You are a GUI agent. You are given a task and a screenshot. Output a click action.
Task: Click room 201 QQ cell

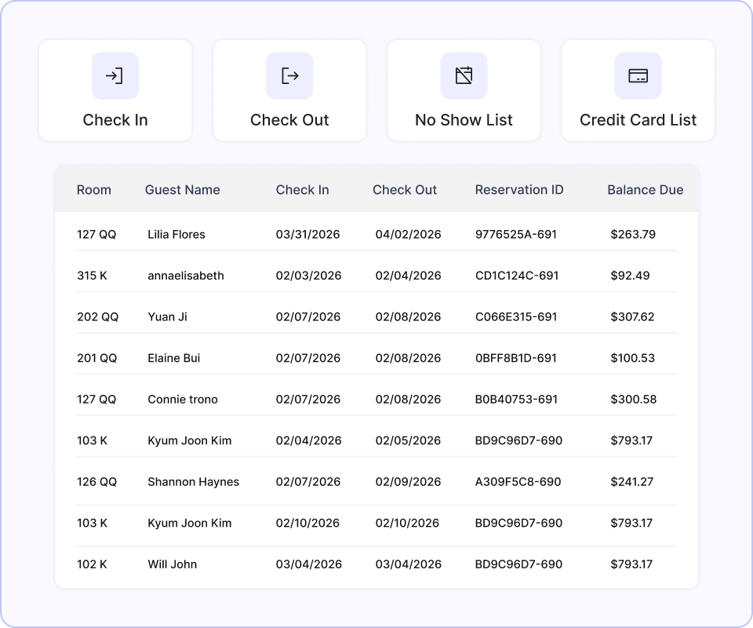coord(96,359)
